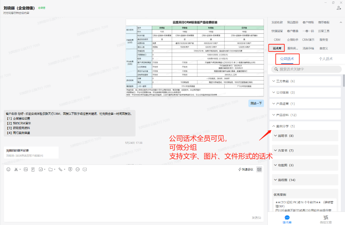Open the CRM pricing table image
The image size is (345, 225).
click(x=195, y=58)
